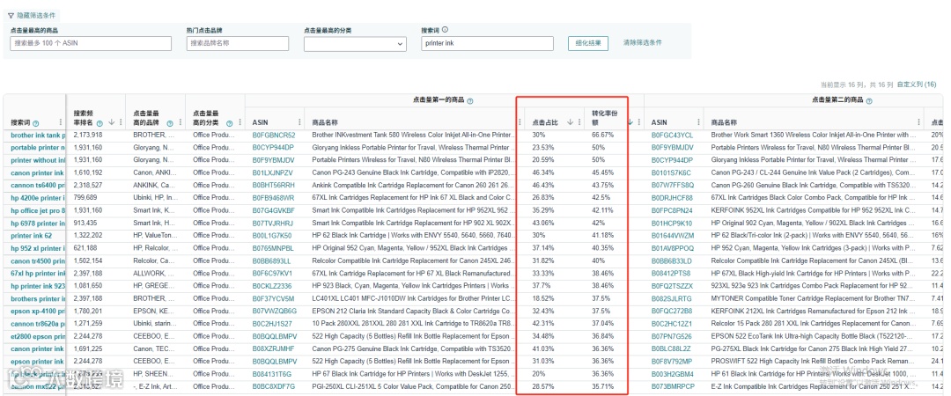Select the rank value 2,173,918
This screenshot has height=396, width=951.
click(88, 135)
